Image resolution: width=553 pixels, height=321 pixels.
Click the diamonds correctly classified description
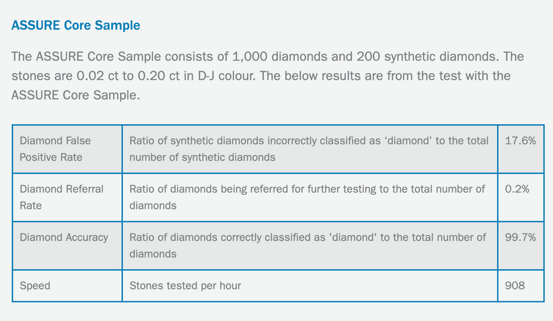tap(308, 245)
